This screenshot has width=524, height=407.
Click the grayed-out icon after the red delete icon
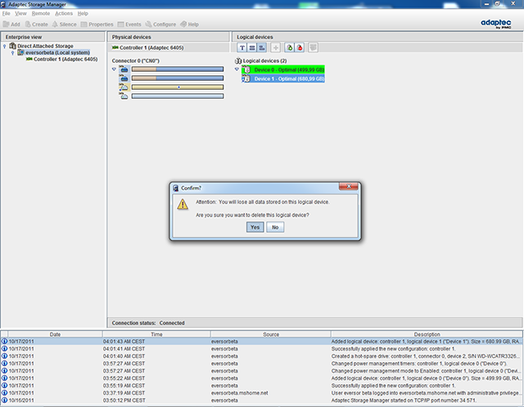coord(313,48)
